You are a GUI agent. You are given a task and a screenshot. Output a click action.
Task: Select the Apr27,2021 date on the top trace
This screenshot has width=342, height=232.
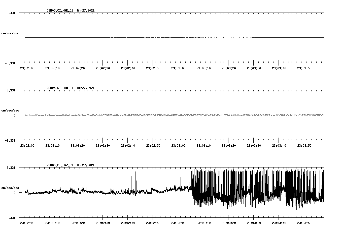click(86, 11)
